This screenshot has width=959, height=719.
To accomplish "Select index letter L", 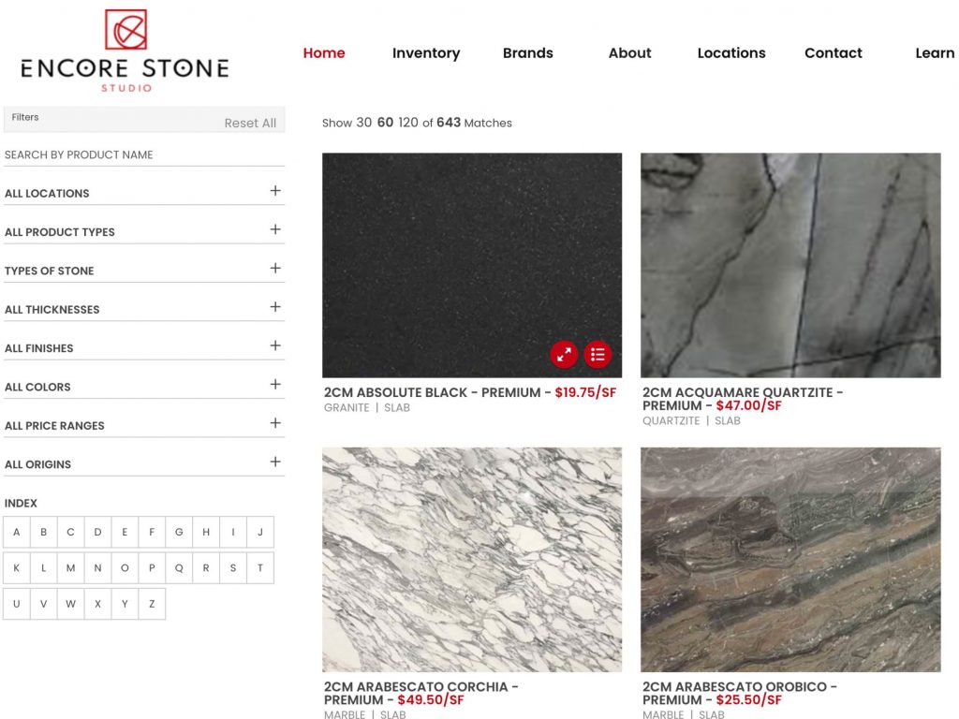I will pos(43,568).
